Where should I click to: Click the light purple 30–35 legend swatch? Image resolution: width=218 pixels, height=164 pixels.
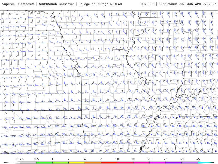[x=190, y=163]
